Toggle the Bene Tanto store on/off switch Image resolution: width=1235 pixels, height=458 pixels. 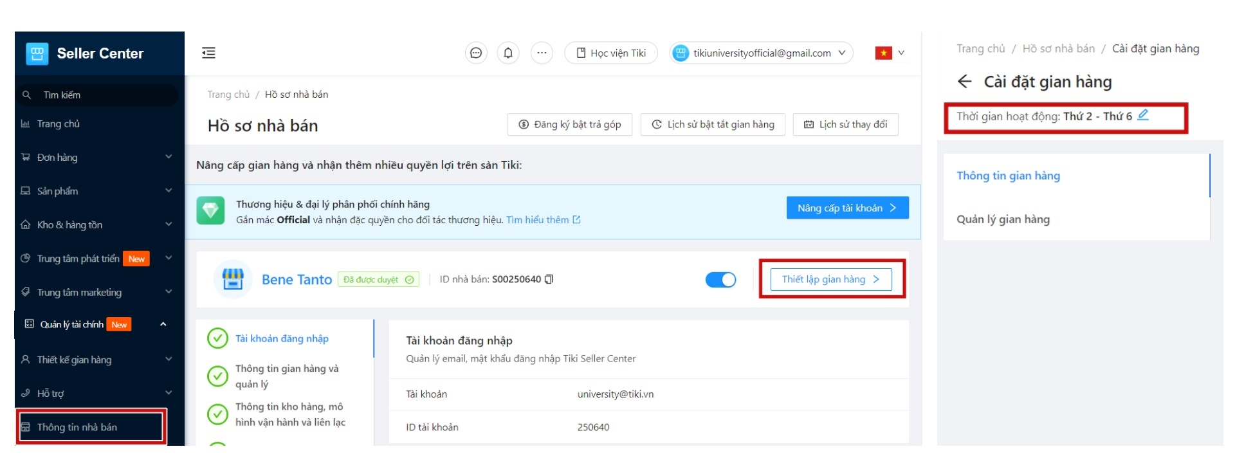pyautogui.click(x=720, y=280)
